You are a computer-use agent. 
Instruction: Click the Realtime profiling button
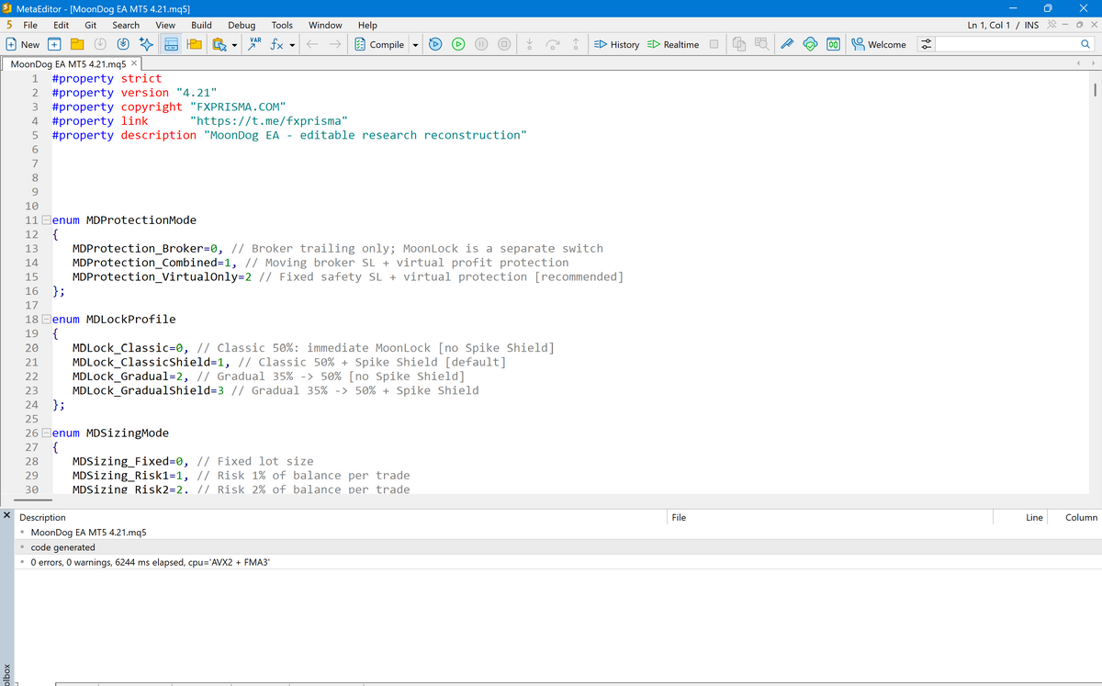pyautogui.click(x=673, y=44)
